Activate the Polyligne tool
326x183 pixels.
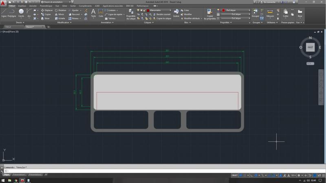[x=12, y=13]
